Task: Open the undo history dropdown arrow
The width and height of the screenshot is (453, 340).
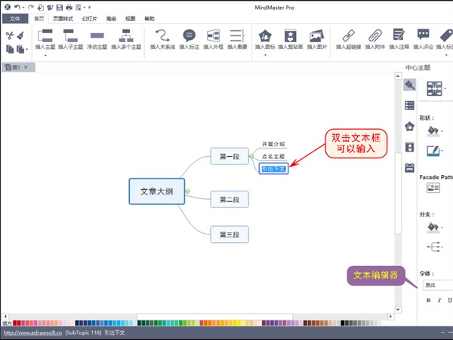Action: [x=23, y=8]
